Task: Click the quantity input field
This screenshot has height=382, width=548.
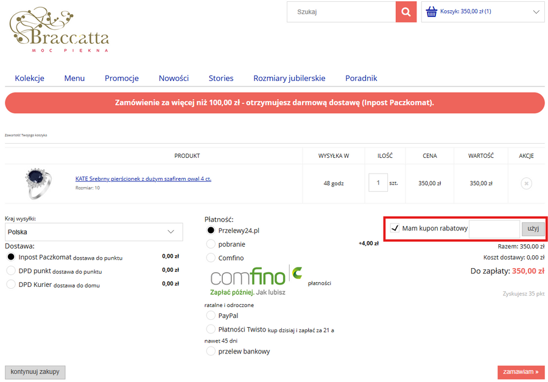Action: 378,183
